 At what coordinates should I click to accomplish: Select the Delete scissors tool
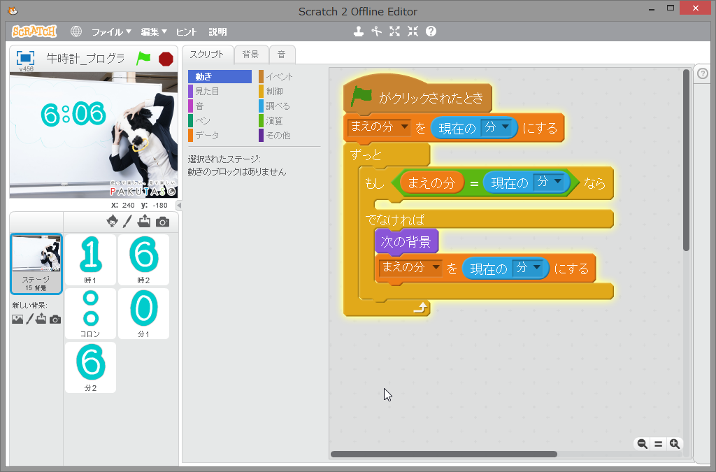376,31
